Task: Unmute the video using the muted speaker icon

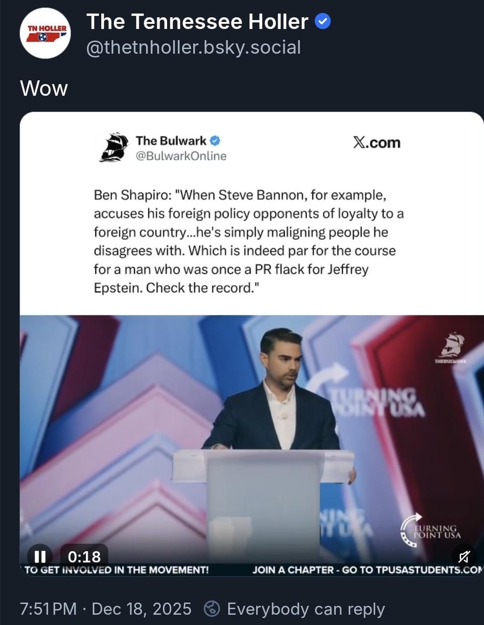Action: (x=463, y=556)
